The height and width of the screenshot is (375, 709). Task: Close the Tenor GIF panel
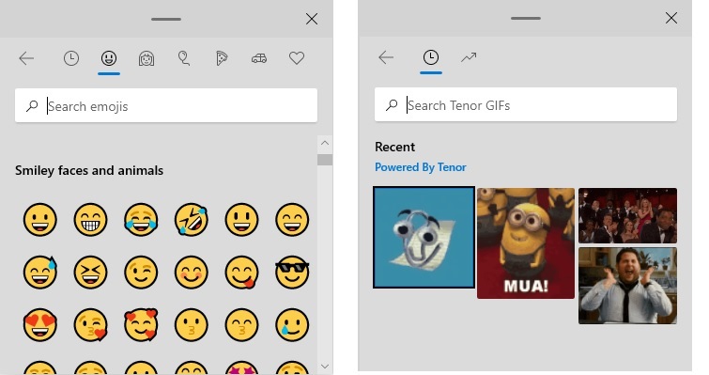[x=671, y=18]
